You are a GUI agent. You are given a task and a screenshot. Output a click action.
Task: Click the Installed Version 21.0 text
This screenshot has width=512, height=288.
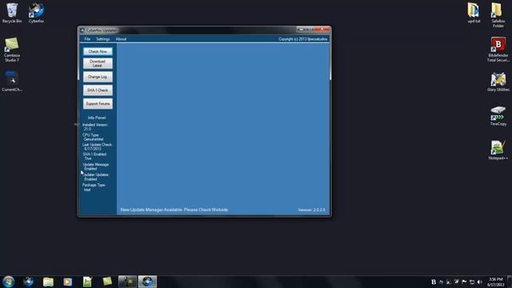pyautogui.click(x=94, y=126)
